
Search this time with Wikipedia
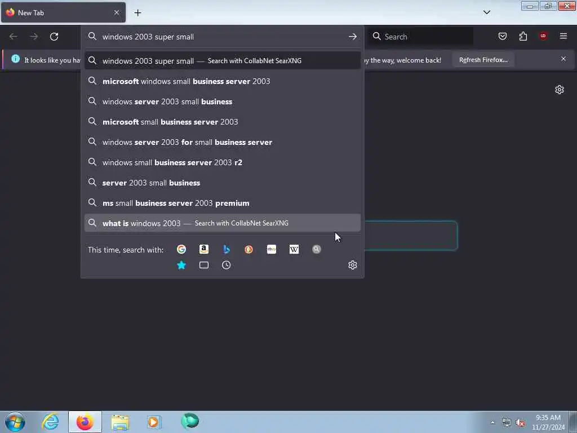[x=294, y=249]
